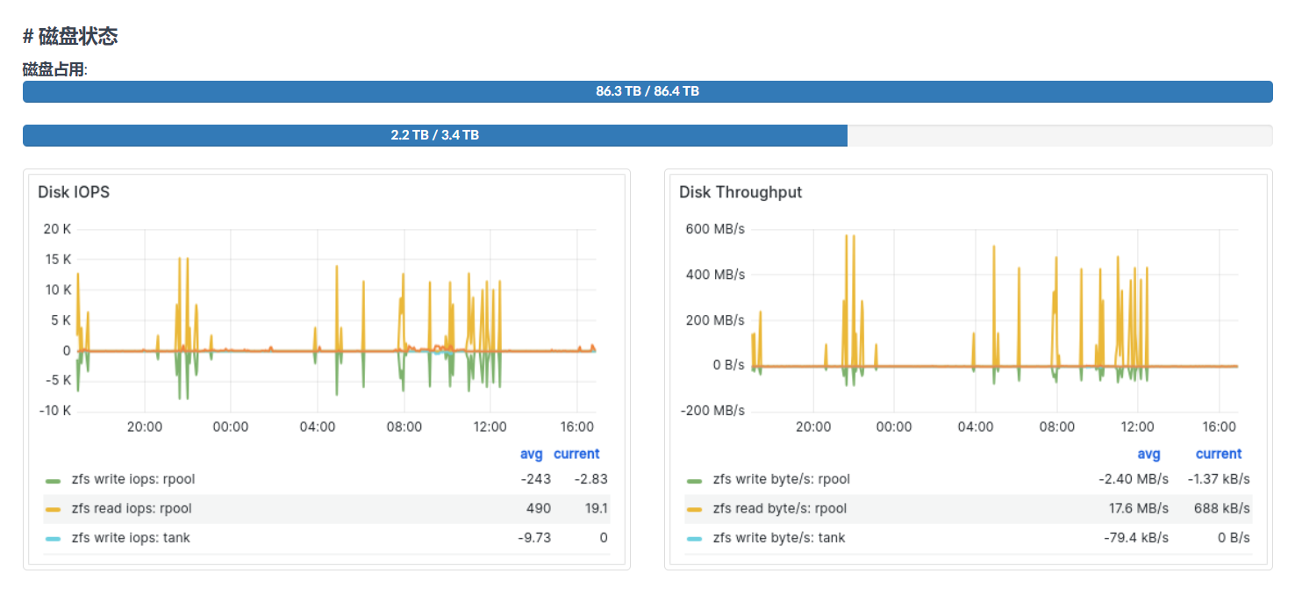Toggle series zfs read iops: rpool

pos(132,508)
